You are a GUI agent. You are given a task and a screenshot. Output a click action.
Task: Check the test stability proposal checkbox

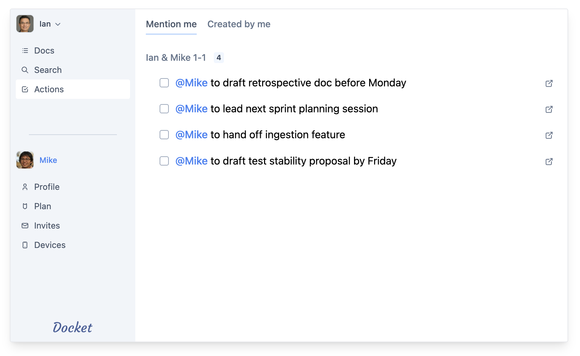pos(164,161)
